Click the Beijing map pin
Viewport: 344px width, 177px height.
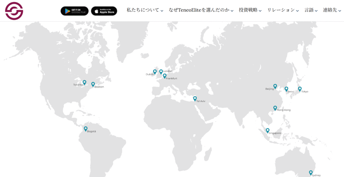click(275, 87)
